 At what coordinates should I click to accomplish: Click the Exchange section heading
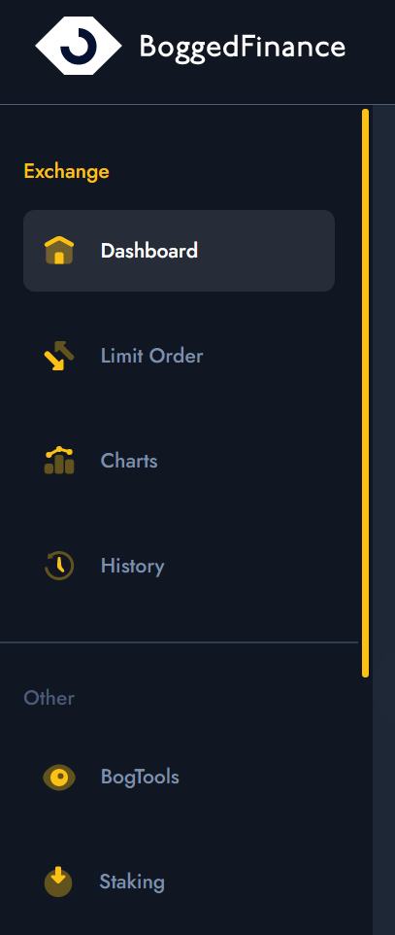(66, 172)
